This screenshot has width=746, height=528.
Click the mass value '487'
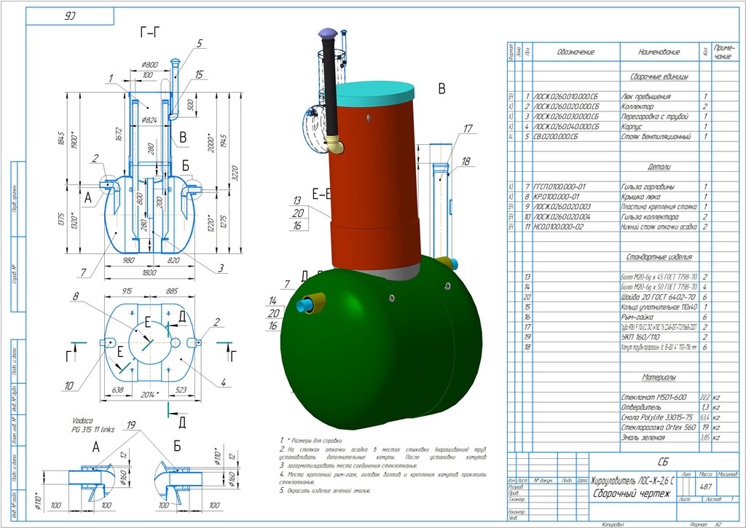tap(705, 486)
